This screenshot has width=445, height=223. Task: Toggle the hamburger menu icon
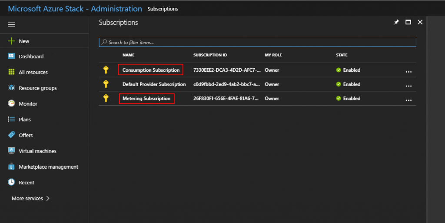11,25
